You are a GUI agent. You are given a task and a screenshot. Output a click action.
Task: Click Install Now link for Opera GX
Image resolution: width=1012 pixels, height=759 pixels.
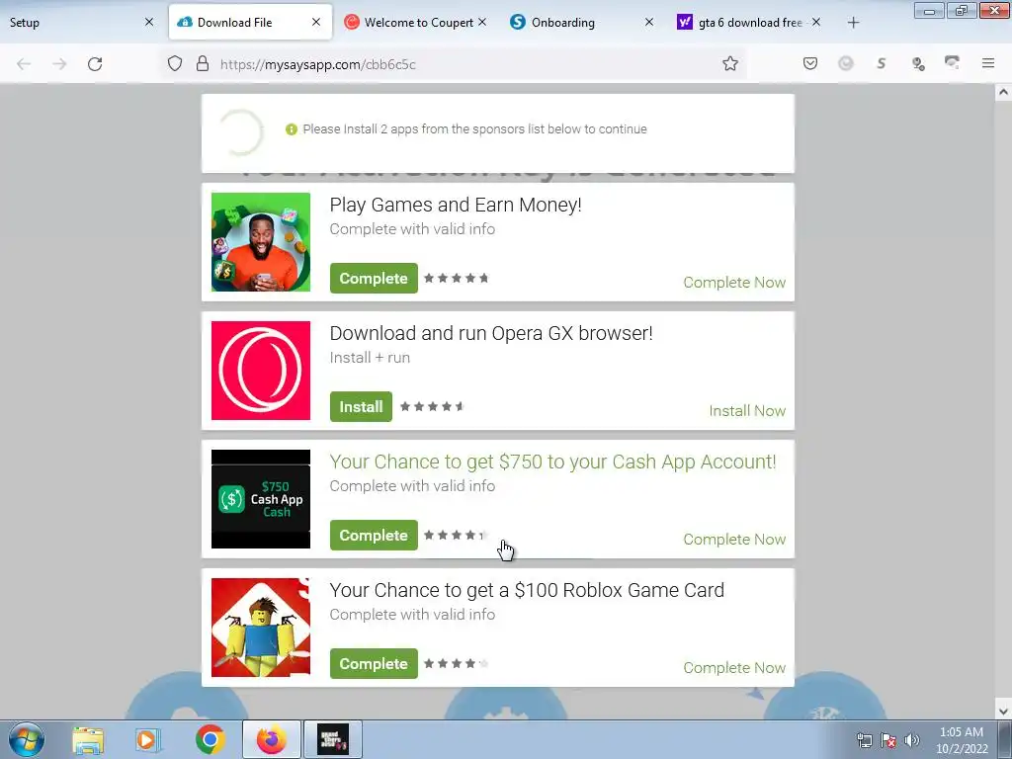pos(747,411)
